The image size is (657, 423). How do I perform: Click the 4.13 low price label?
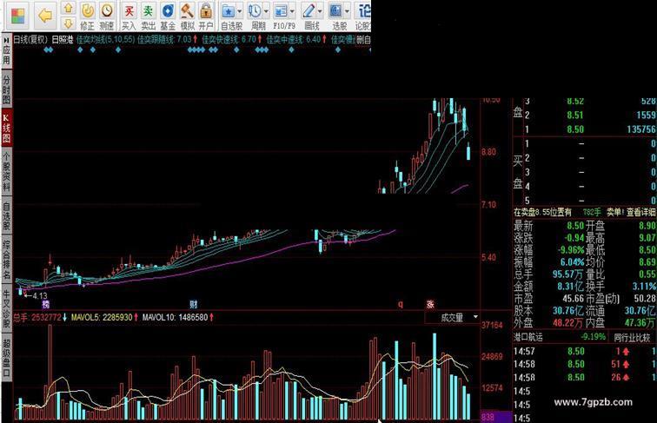(40, 295)
